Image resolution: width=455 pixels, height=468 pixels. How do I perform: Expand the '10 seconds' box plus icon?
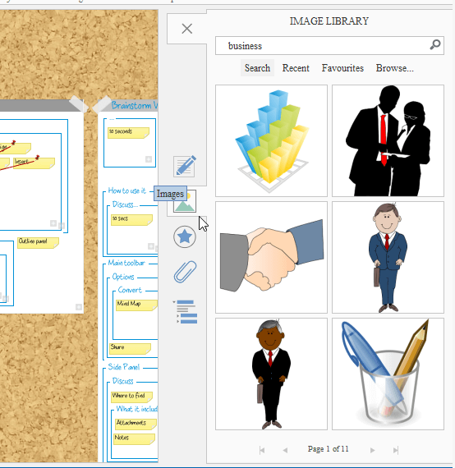click(149, 159)
